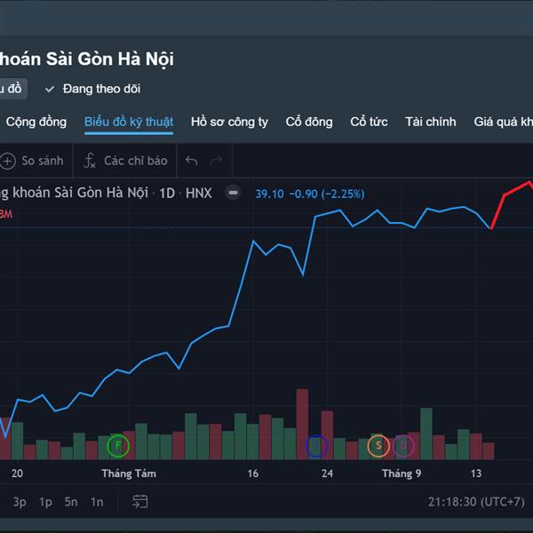Click the 1D interval label in legend

[x=167, y=193]
